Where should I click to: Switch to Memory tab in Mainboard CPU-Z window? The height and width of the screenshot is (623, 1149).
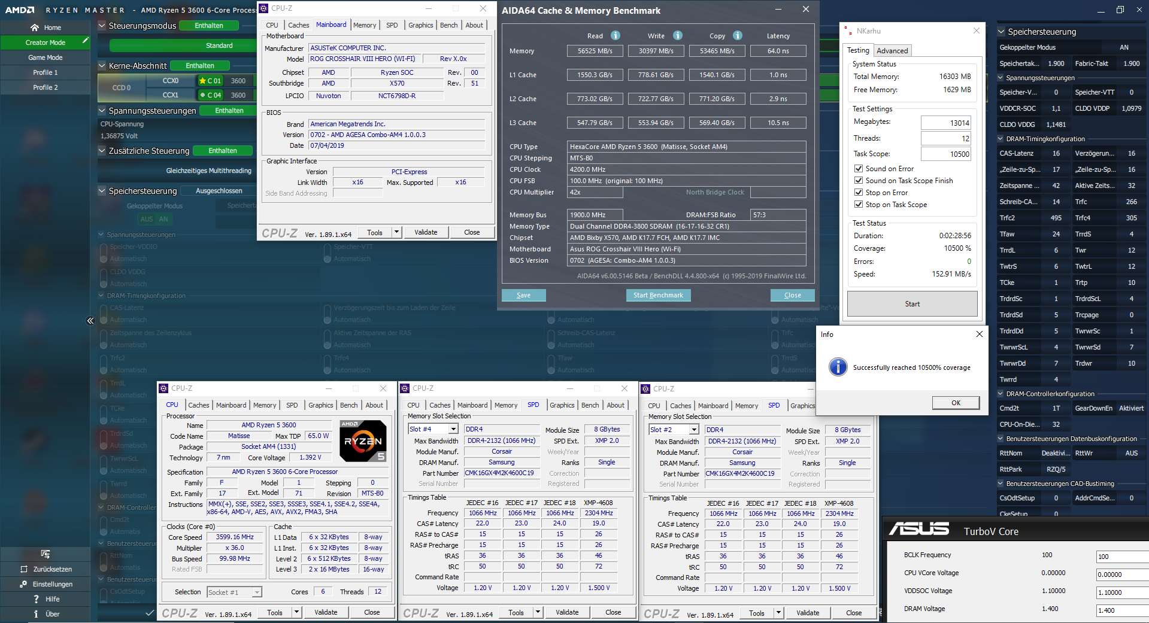(x=365, y=25)
